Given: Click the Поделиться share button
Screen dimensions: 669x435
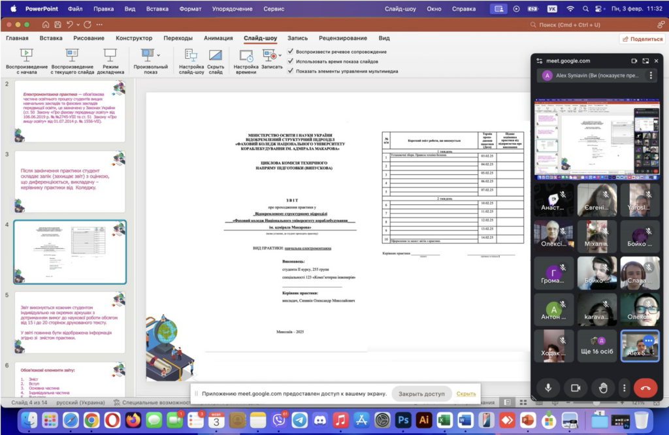Looking at the screenshot, I should coord(643,39).
